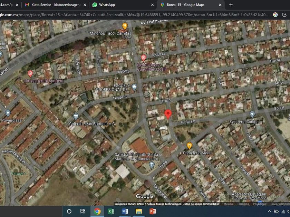Click the Enviar comentarios link
290x217 pixels.
(x=280, y=204)
